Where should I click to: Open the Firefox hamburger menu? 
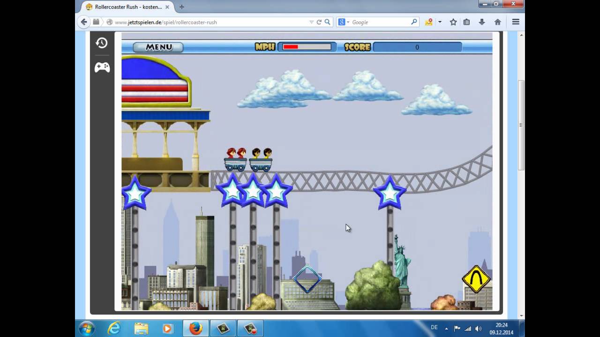pos(516,22)
